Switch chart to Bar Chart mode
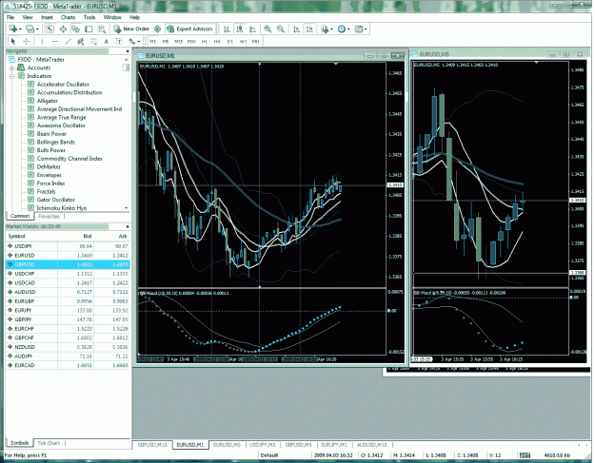The width and height of the screenshot is (595, 463). 227,29
